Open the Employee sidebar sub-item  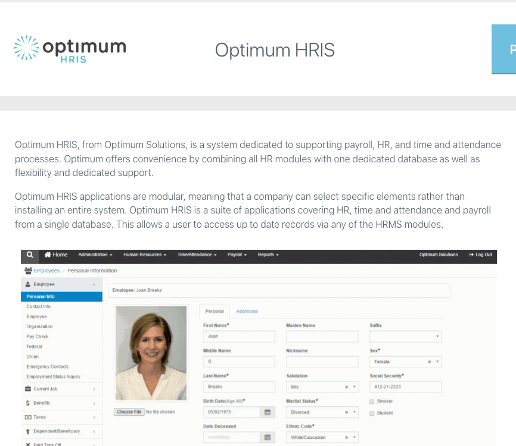[36, 316]
